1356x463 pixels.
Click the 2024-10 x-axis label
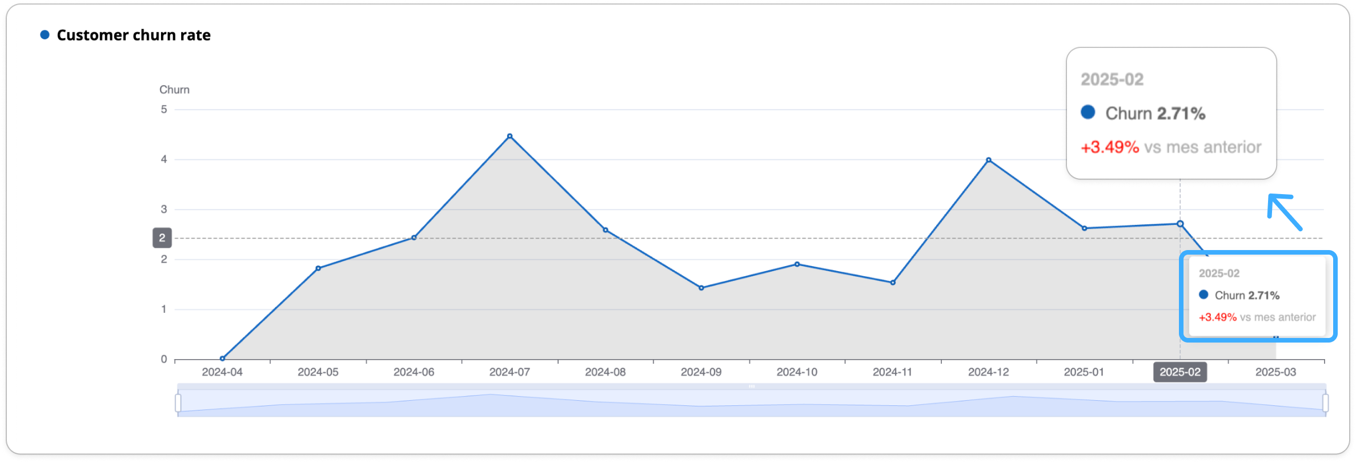tap(797, 372)
